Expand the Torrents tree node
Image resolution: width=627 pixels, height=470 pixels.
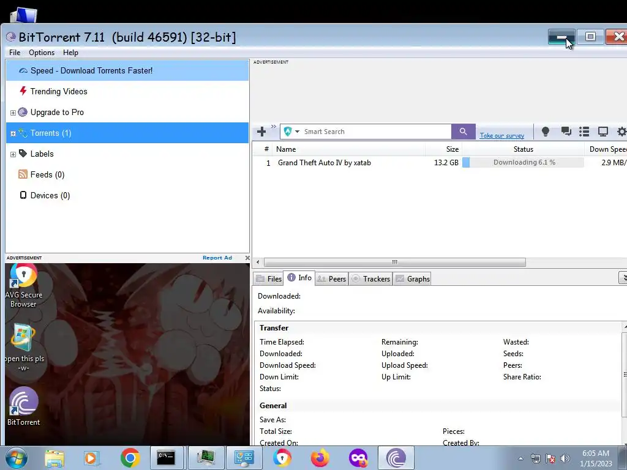coord(13,133)
